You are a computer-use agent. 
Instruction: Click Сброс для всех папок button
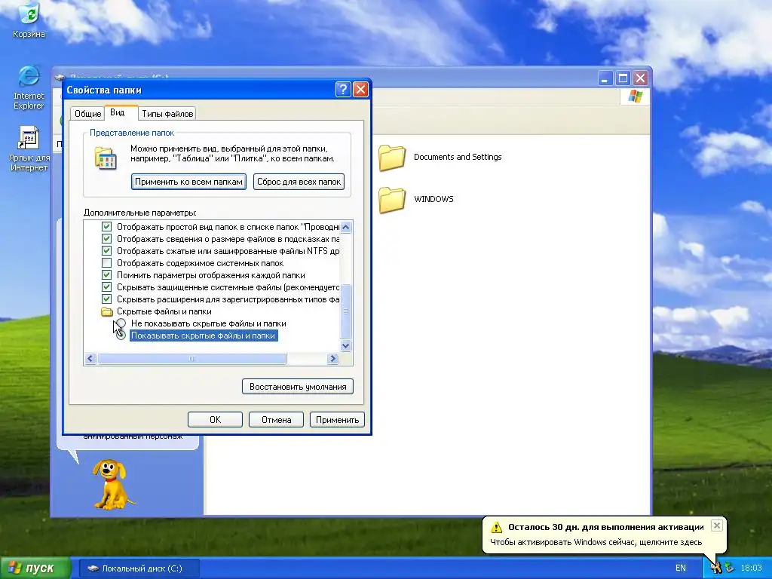pos(299,182)
